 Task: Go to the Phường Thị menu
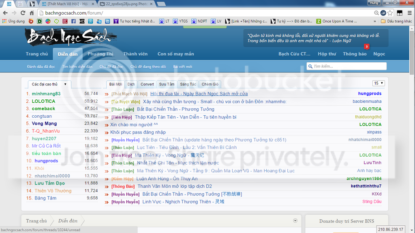tap(101, 54)
